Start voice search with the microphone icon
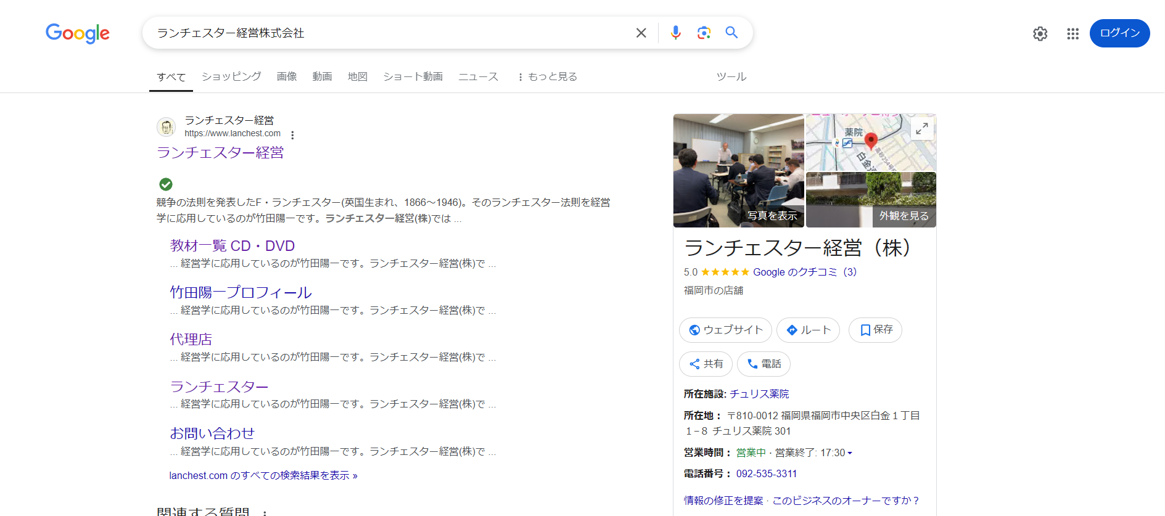 pos(676,33)
